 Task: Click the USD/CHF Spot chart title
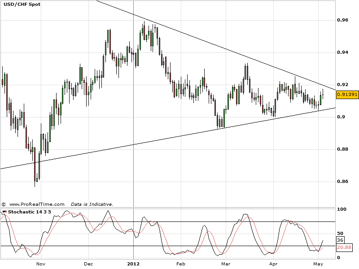tap(22, 4)
